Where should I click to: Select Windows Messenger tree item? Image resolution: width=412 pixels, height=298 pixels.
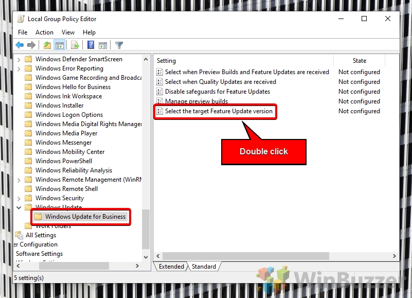[x=63, y=142]
